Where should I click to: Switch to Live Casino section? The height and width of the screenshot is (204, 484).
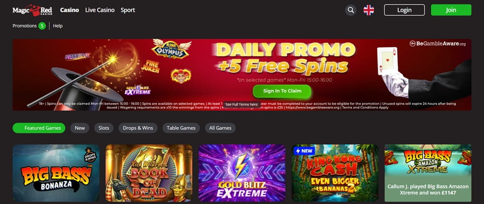point(100,10)
